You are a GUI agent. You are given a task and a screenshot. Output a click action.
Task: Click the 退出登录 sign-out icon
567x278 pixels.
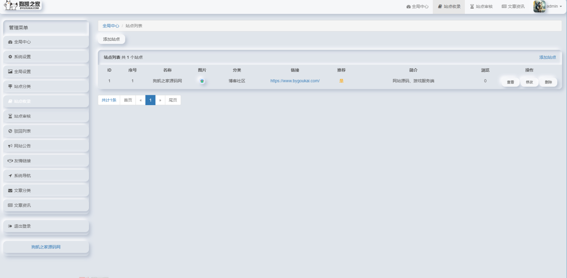(x=10, y=226)
